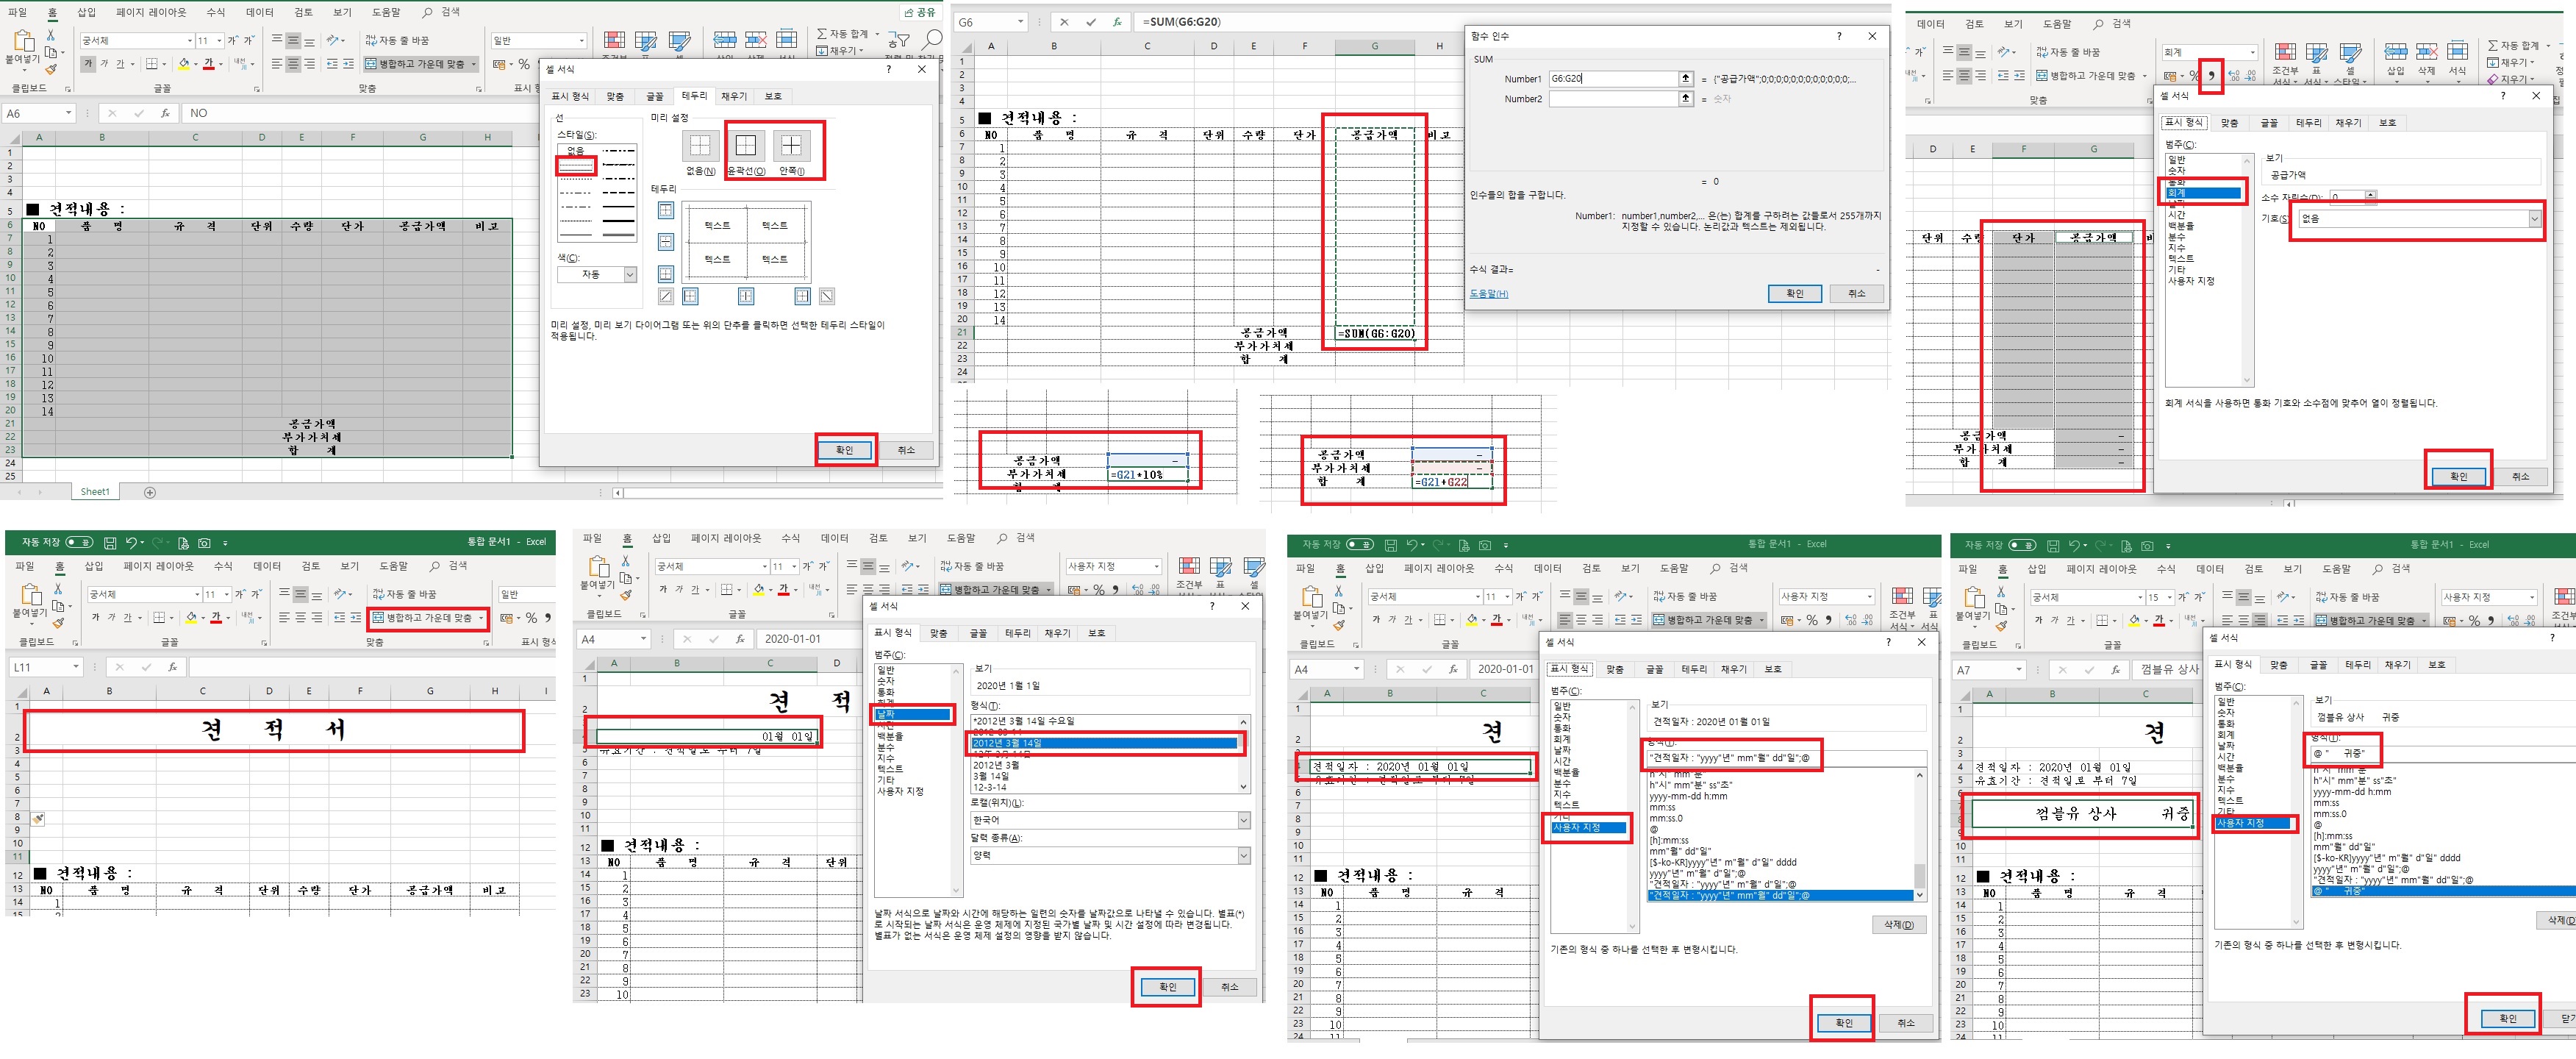Apply the 윤곽선(O) outline border preset

click(x=745, y=146)
